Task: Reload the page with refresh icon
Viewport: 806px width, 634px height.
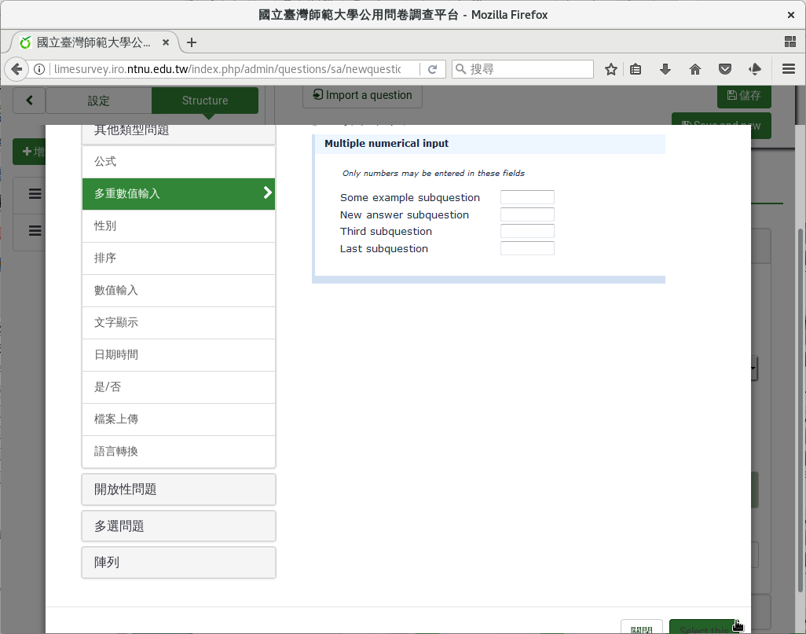Action: [432, 69]
